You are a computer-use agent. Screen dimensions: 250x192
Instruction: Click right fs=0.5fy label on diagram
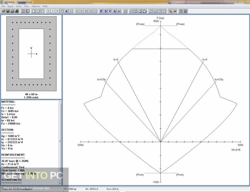click(x=219, y=80)
